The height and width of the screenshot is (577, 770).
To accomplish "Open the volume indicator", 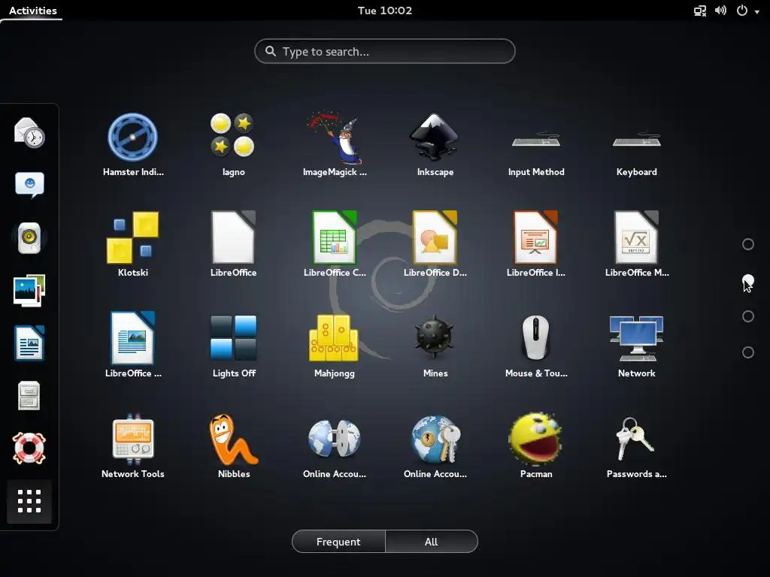I will tap(720, 11).
